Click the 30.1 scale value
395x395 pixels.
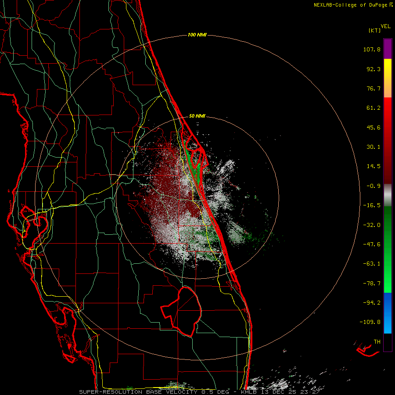pos(373,147)
